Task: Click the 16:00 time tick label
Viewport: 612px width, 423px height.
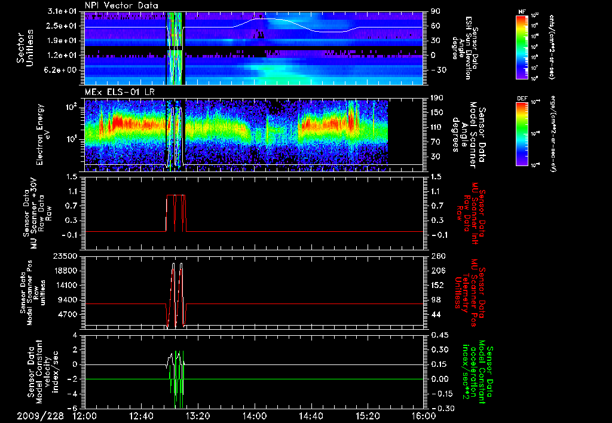Action: click(423, 415)
